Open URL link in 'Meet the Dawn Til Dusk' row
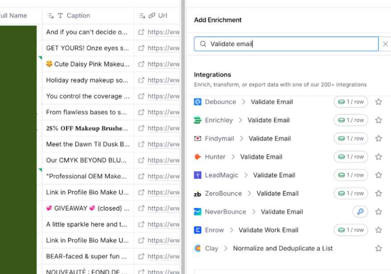The width and height of the screenshot is (391, 274). point(163,144)
